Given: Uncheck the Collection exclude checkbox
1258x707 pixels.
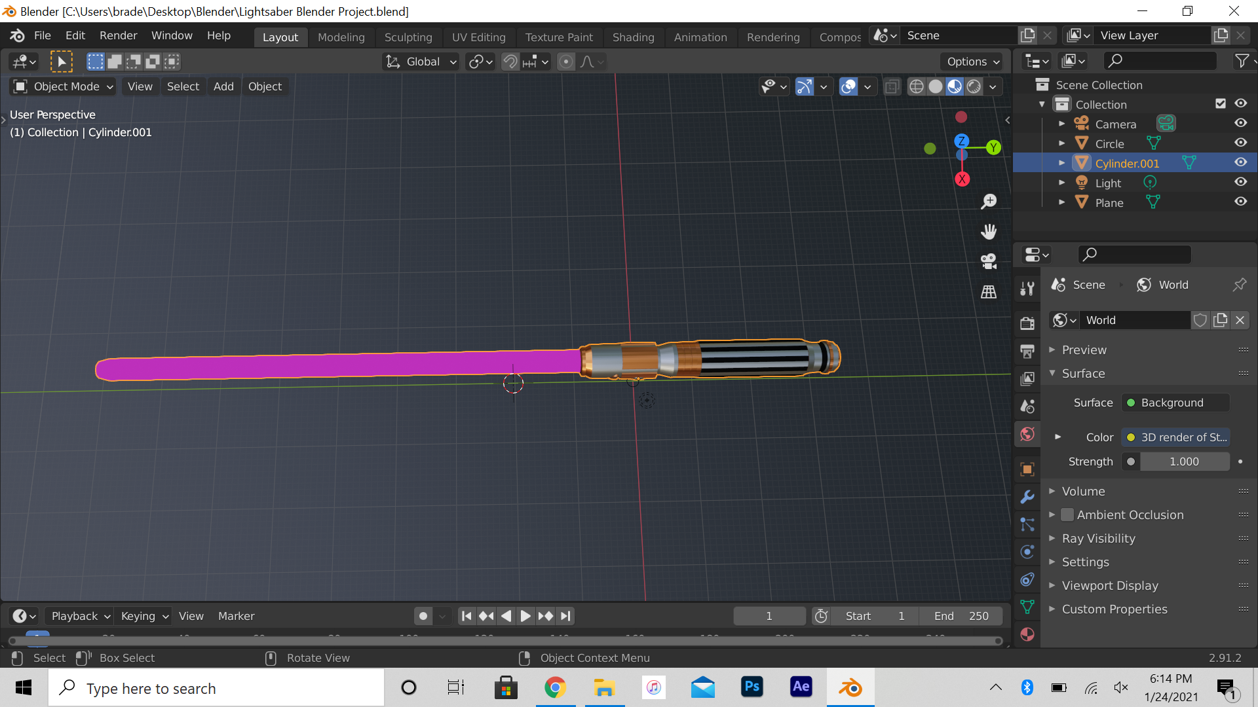Looking at the screenshot, I should pos(1221,103).
